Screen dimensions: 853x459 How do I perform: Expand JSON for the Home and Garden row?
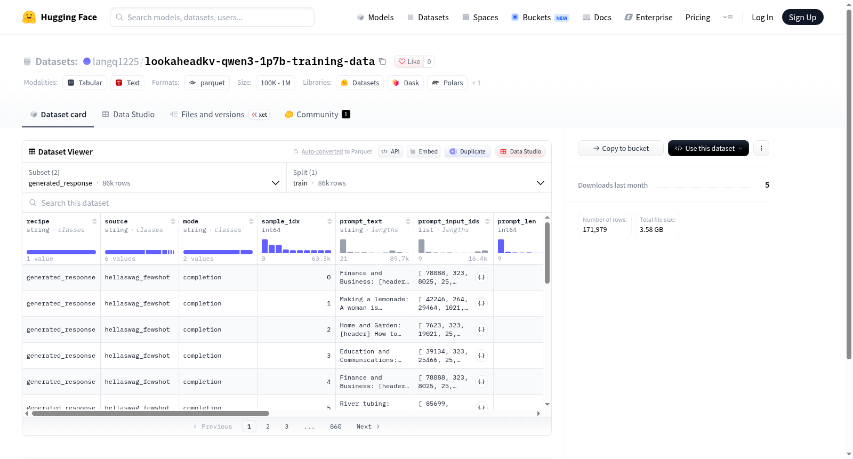click(481, 329)
